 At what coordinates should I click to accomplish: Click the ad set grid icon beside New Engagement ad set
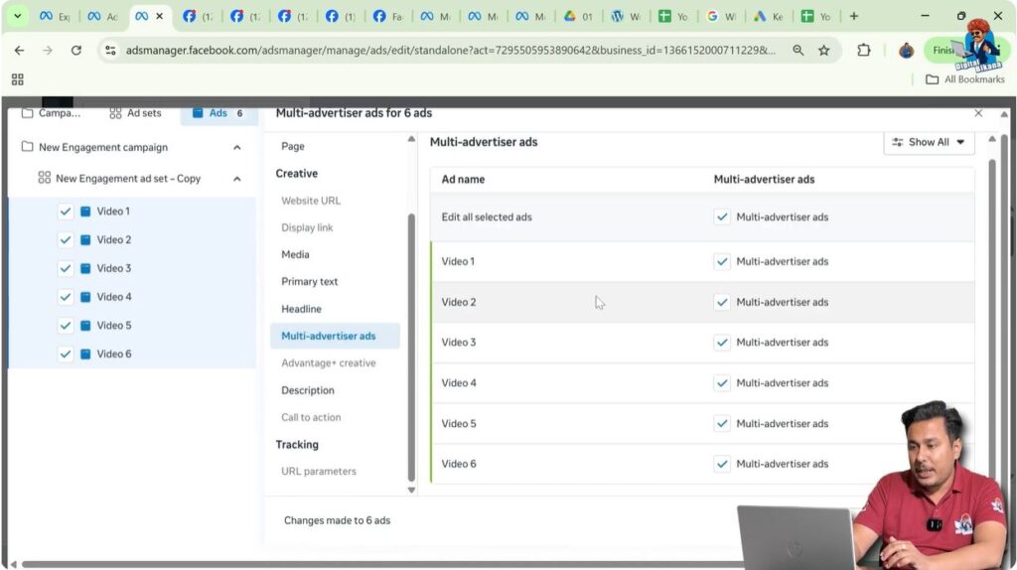point(44,179)
